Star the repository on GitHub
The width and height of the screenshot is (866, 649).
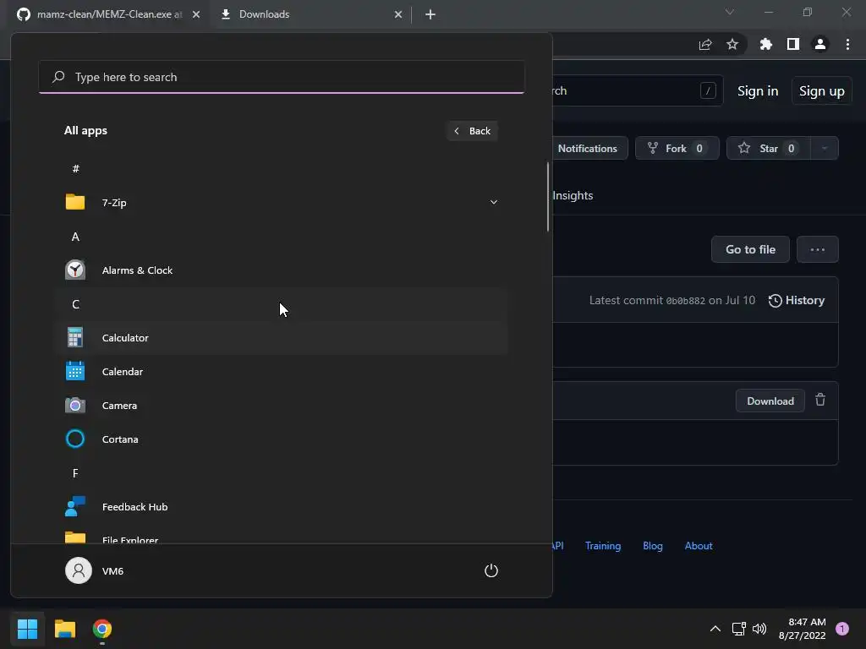(x=768, y=149)
